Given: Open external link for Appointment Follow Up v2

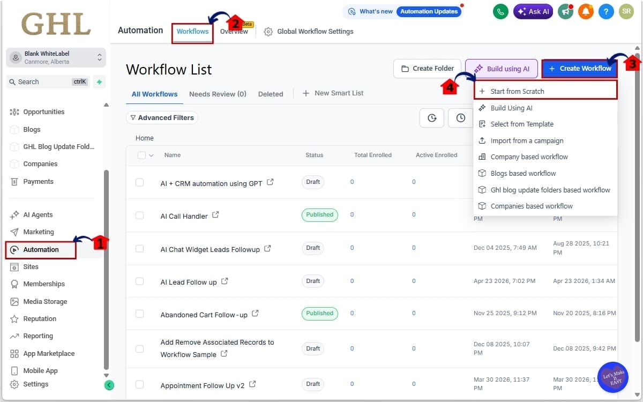Looking at the screenshot, I should (252, 384).
